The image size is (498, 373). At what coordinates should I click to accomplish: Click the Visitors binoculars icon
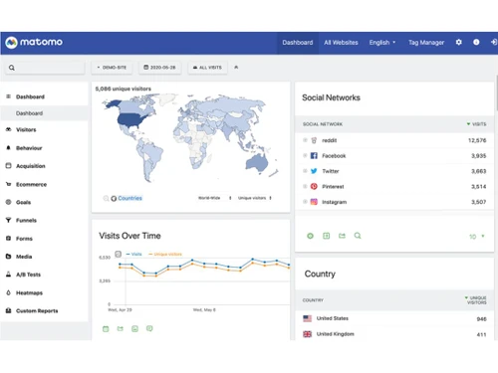(x=9, y=129)
